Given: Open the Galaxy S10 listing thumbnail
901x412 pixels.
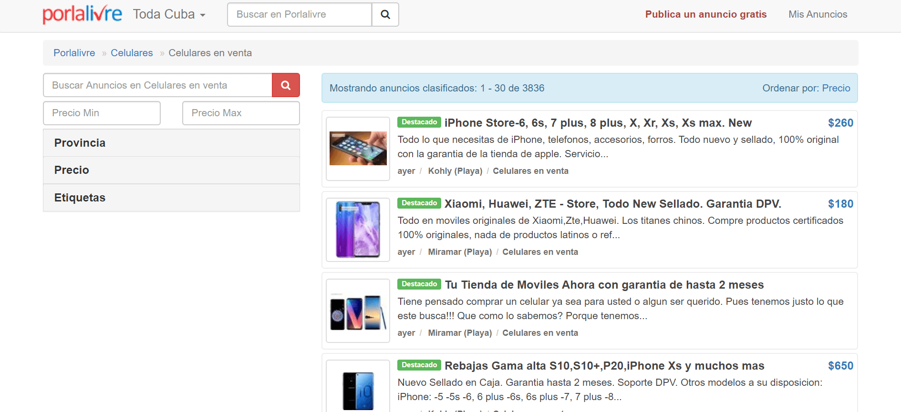Looking at the screenshot, I should pyautogui.click(x=358, y=386).
